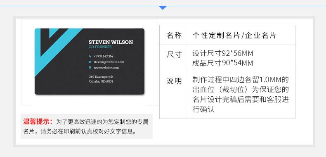326x157 pixels.
Task: Click the red 温馨提示 label
Action: (38, 122)
